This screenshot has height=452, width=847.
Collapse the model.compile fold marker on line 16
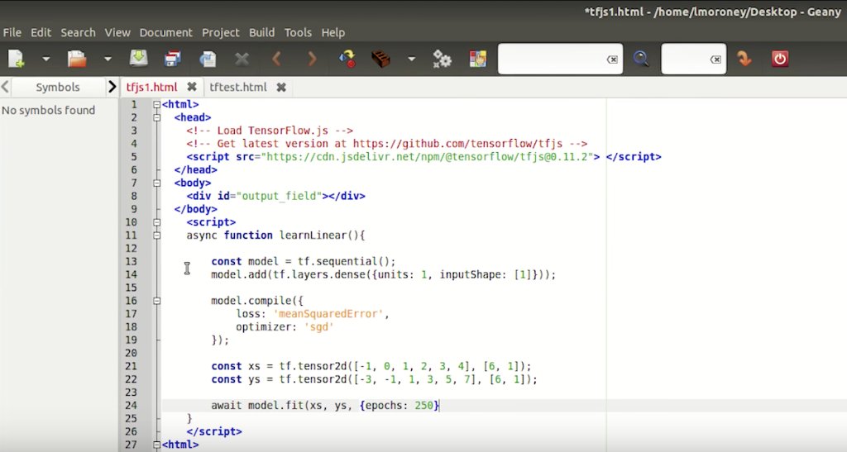pyautogui.click(x=156, y=301)
